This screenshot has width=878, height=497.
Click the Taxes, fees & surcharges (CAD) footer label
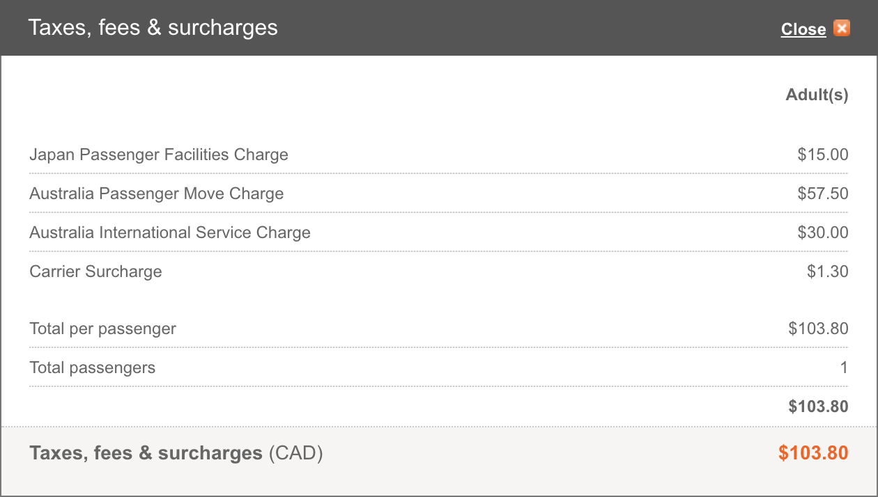point(176,454)
